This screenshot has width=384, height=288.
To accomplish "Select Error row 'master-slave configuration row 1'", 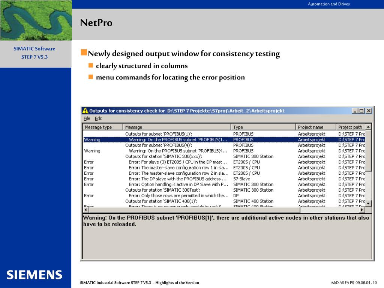I will (224, 168).
